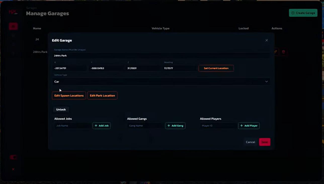The image size is (324, 184).
Task: Open the Vehicle Type dropdown showing Car
Action: tap(161, 82)
